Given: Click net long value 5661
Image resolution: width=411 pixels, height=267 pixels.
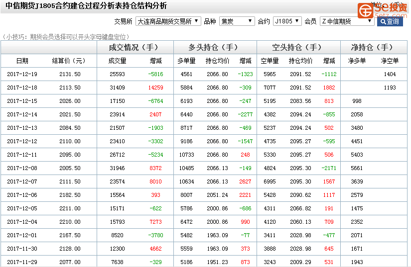Looking at the screenshot, I should click(357, 168).
